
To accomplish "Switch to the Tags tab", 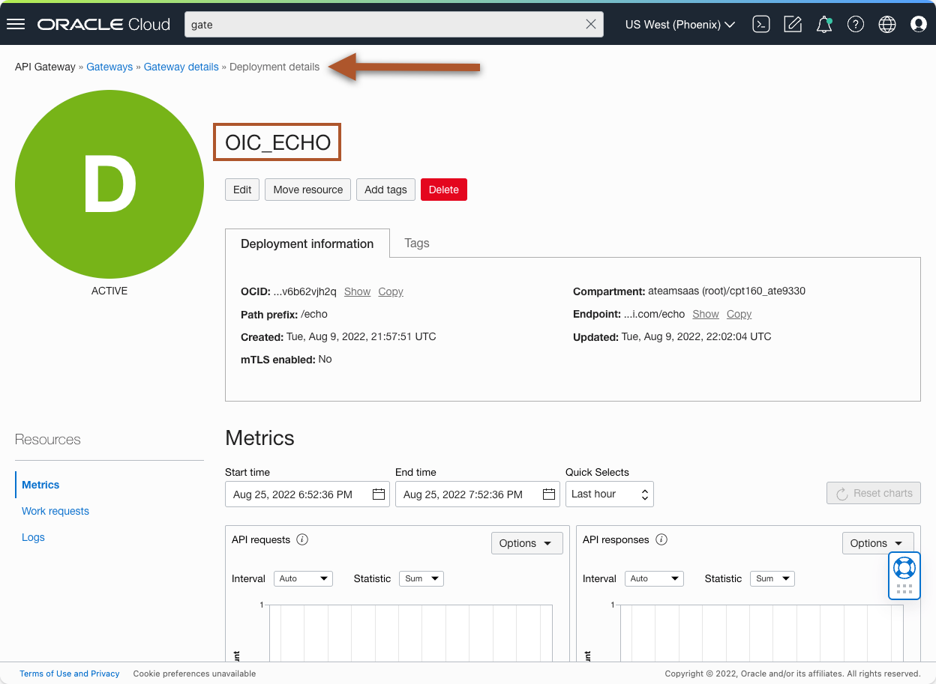I will point(417,243).
